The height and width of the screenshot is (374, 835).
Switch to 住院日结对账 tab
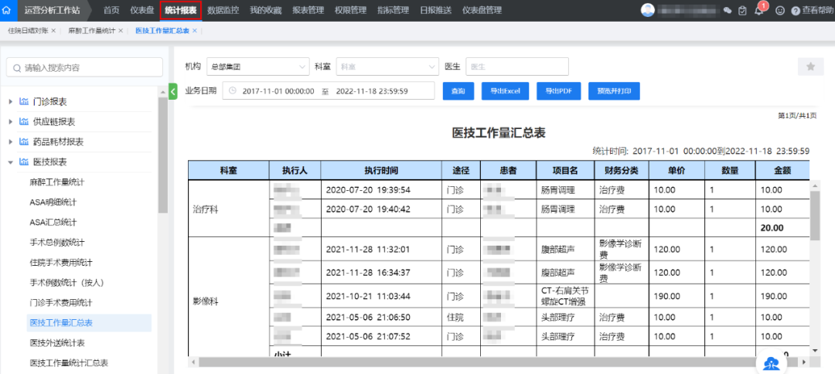pyautogui.click(x=28, y=31)
